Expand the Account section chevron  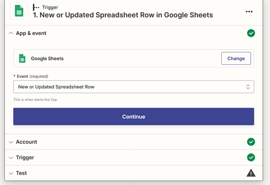click(x=11, y=142)
